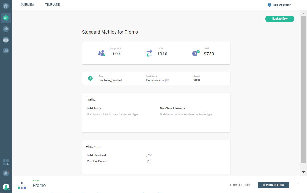The width and height of the screenshot is (307, 193).
Task: Click the Duplicate Flow button
Action: pyautogui.click(x=273, y=185)
